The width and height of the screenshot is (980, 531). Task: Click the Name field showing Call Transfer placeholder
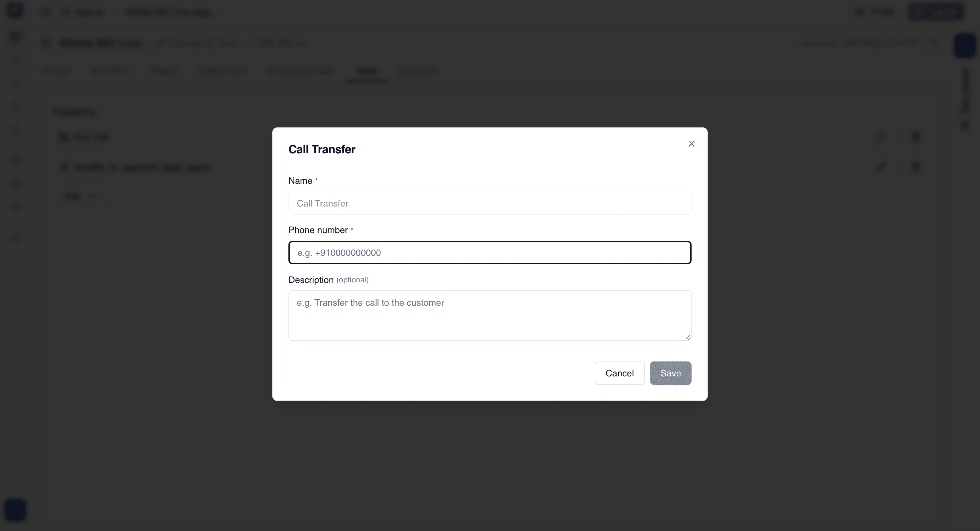[489, 203]
